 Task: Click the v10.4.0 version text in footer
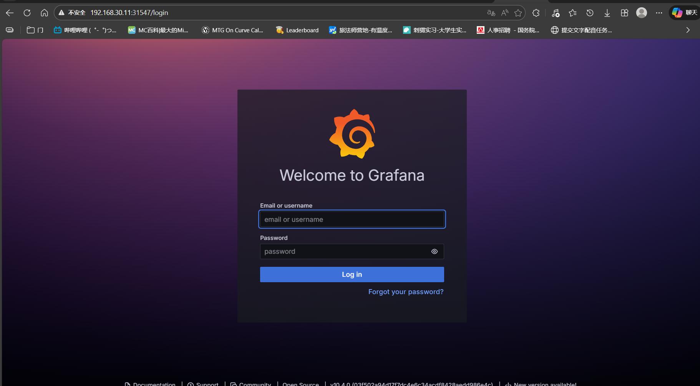[411, 384]
